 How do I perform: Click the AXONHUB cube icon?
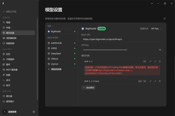(x=49, y=43)
